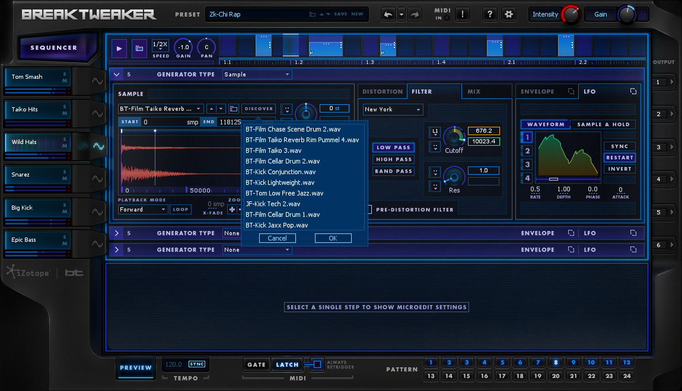Viewport: 682px width, 391px height.
Task: Click the question mark help icon
Action: 490,14
